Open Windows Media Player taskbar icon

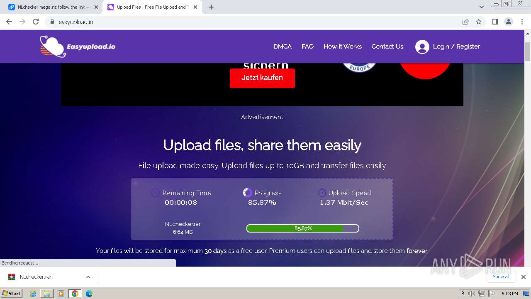[61, 294]
